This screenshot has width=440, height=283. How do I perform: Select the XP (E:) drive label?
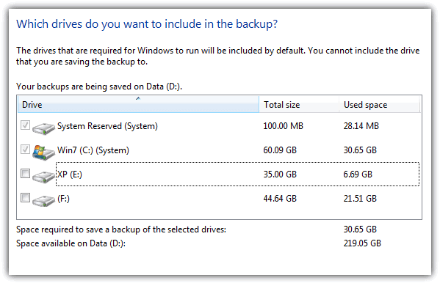click(70, 174)
